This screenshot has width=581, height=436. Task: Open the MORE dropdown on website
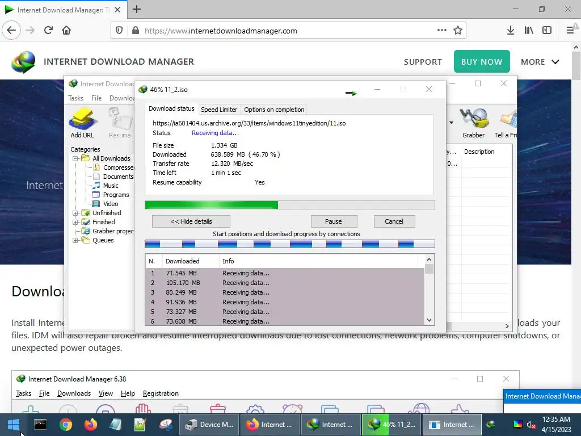coord(540,62)
